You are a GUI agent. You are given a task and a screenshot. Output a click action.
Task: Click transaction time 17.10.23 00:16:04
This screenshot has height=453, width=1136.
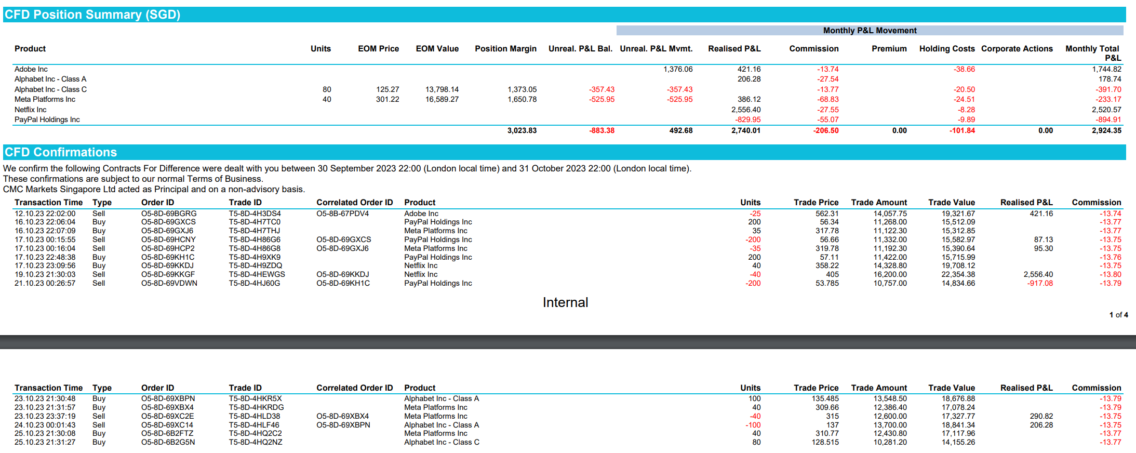[45, 248]
